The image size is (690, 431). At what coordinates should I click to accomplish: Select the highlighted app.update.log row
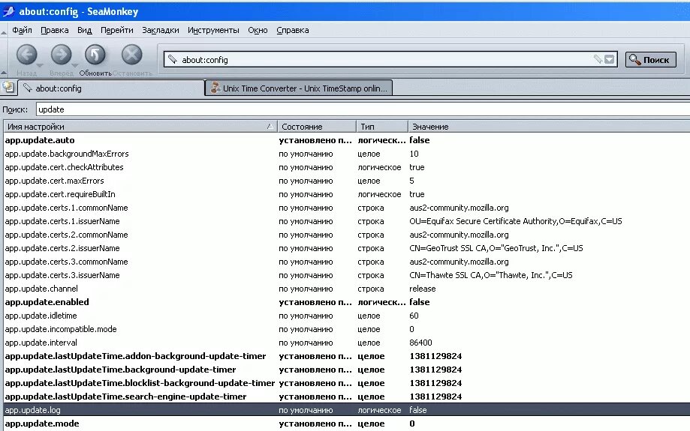(347, 410)
